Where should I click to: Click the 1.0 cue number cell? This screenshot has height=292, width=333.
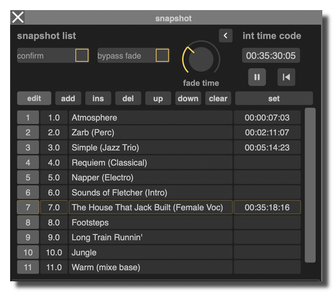54,118
